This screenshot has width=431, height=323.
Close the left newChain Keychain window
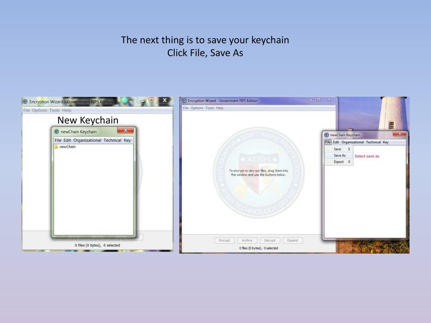pyautogui.click(x=125, y=130)
